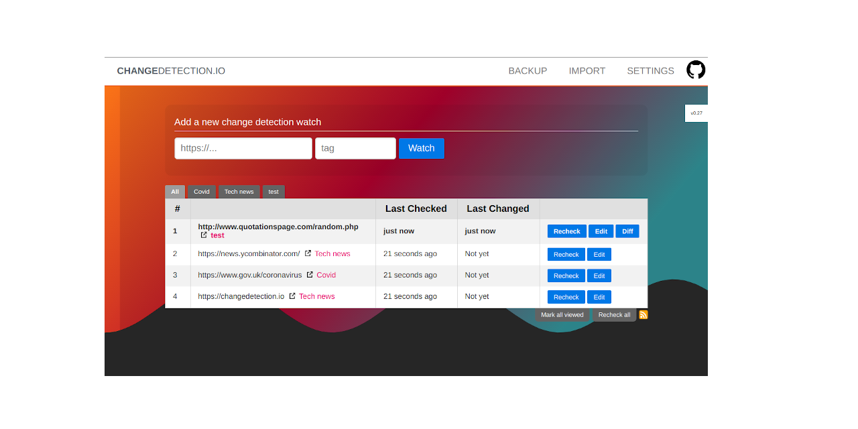Filter by the Tech news tag tab
The image size is (858, 429).
pos(239,192)
